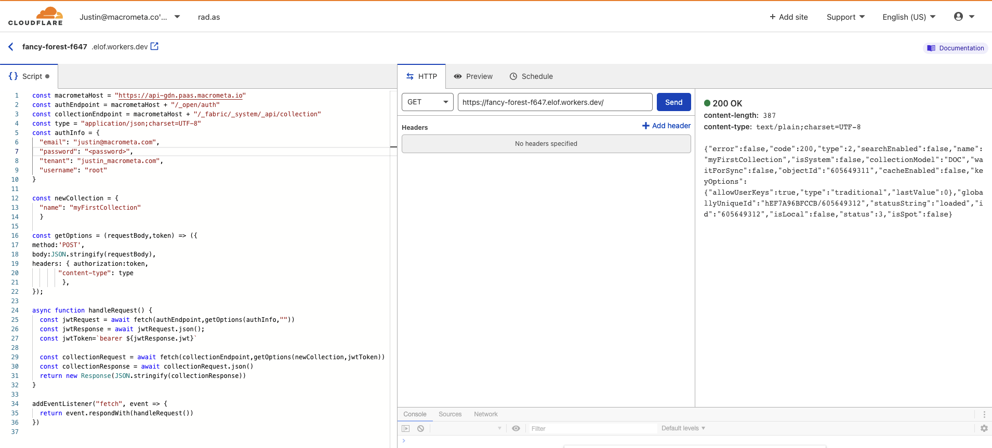
Task: Open the Support dropdown menu
Action: point(845,17)
